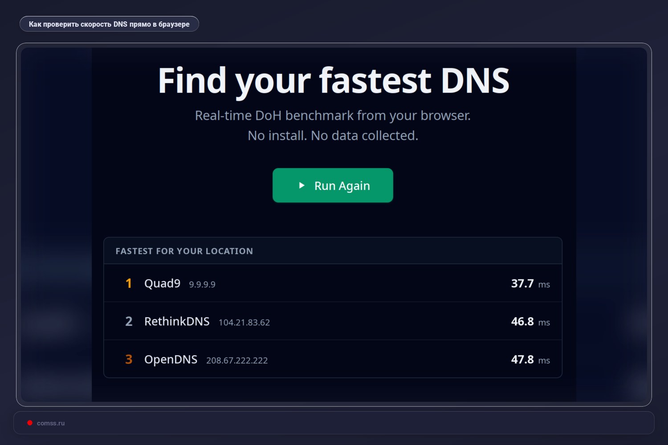Select IP address 104.21.83.62
This screenshot has height=445, width=668.
(244, 322)
